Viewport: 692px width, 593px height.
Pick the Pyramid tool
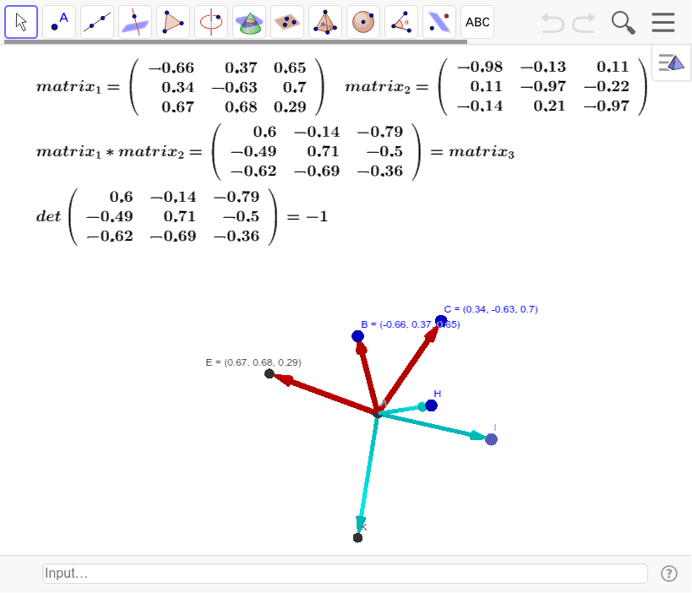325,22
